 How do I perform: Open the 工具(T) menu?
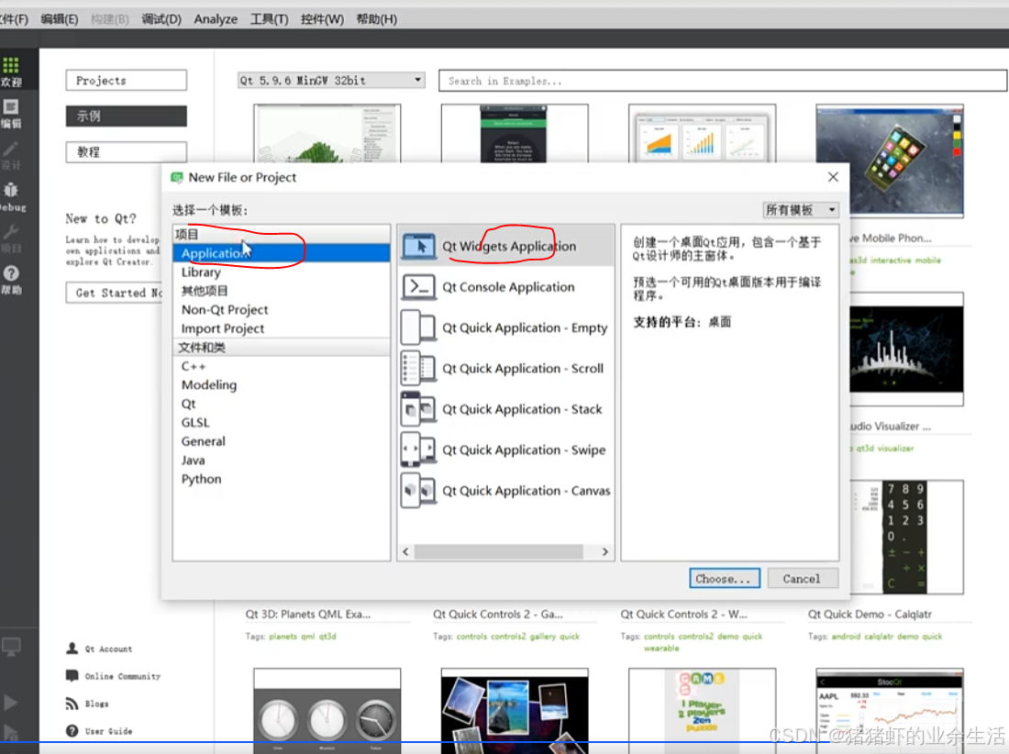(269, 18)
